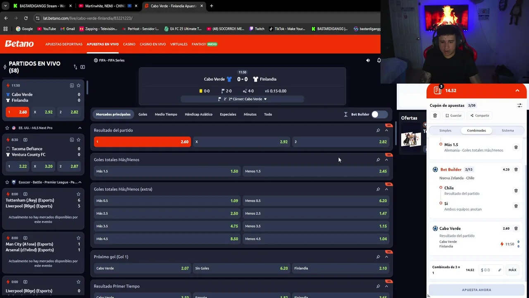Open the Betano logo home link
Image resolution: width=529 pixels, height=298 pixels.
(x=19, y=44)
